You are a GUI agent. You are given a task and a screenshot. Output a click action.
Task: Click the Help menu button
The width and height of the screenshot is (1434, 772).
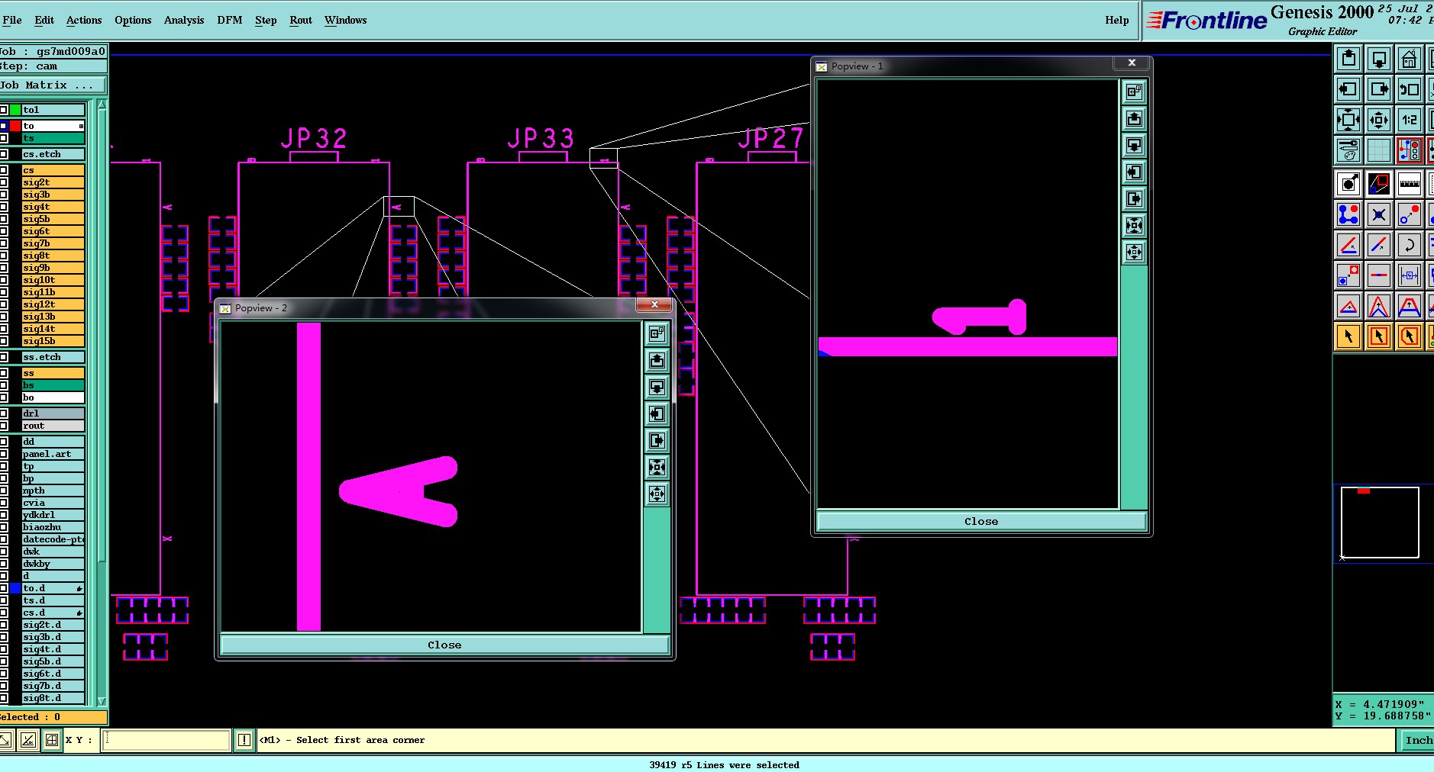(x=1116, y=20)
